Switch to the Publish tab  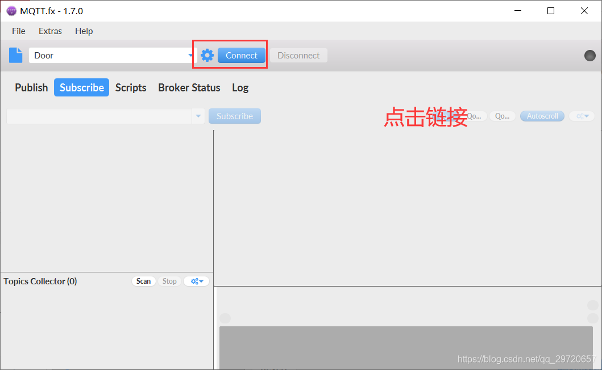(31, 87)
